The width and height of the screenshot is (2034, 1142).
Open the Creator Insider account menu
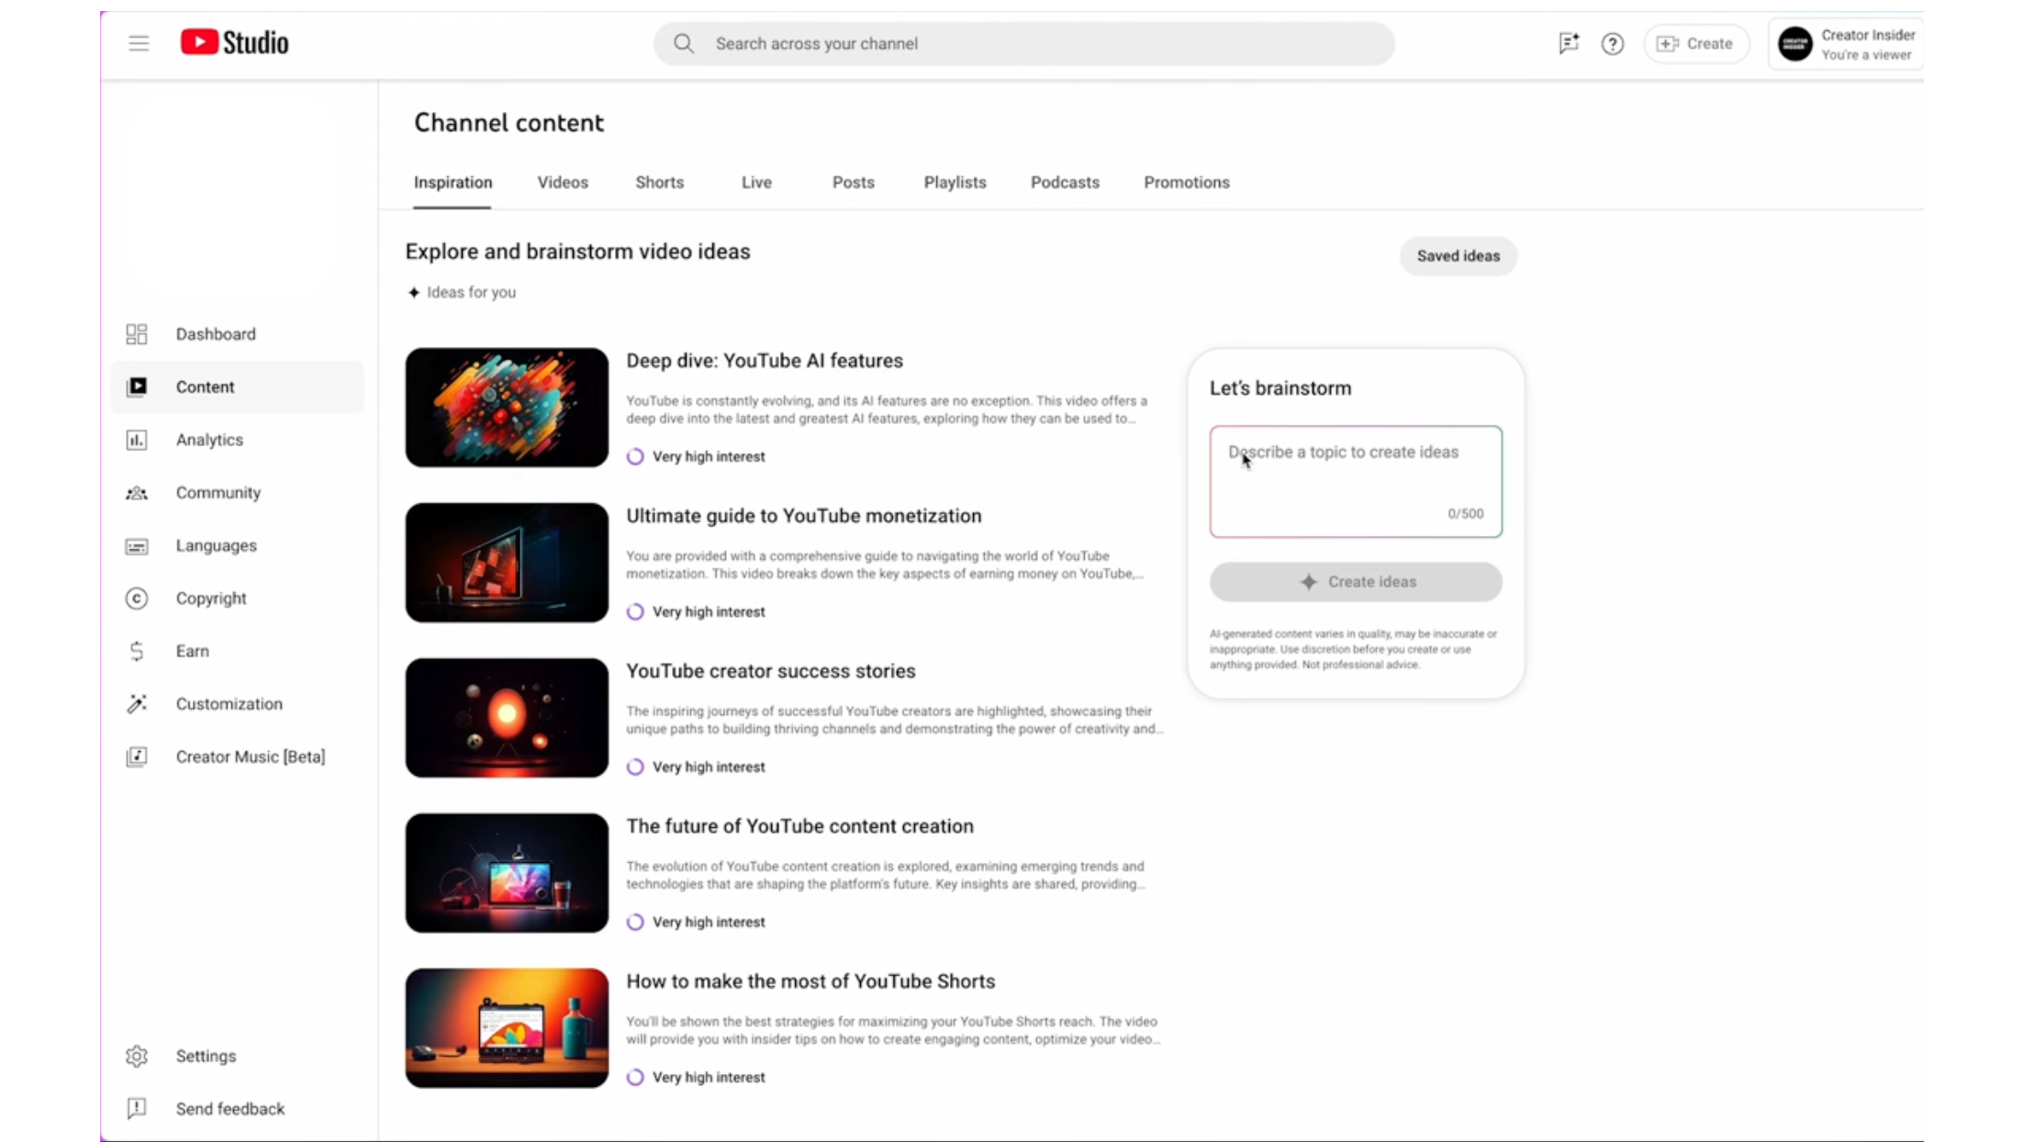pos(1845,44)
